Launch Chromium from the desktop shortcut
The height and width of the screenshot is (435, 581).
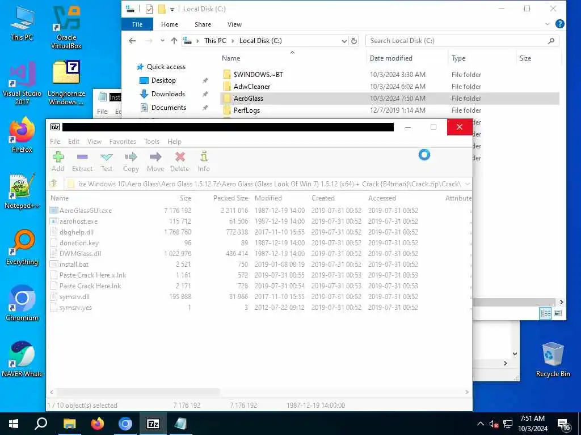[x=22, y=304]
